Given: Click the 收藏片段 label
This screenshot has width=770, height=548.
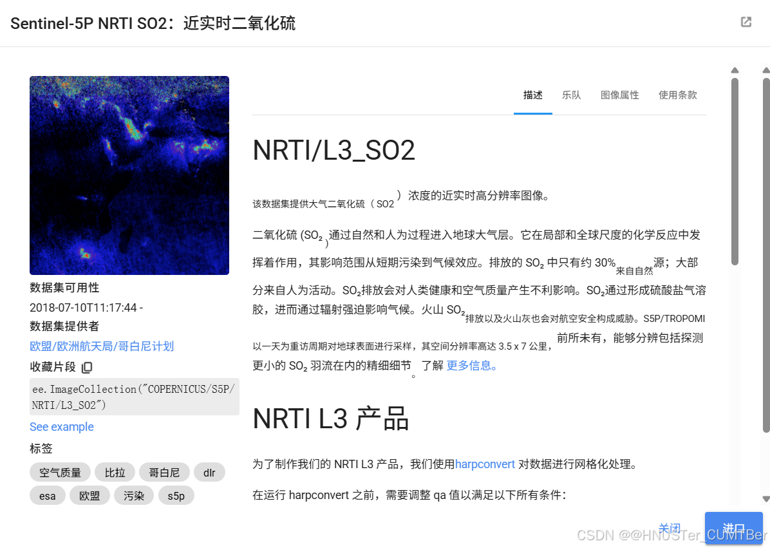Looking at the screenshot, I should (x=53, y=367).
